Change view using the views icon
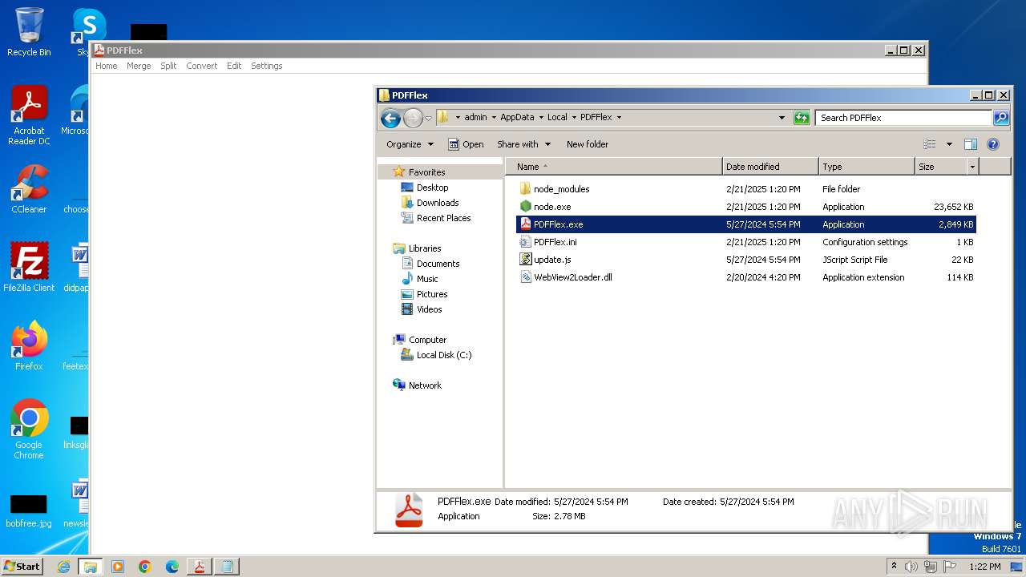 (x=930, y=144)
